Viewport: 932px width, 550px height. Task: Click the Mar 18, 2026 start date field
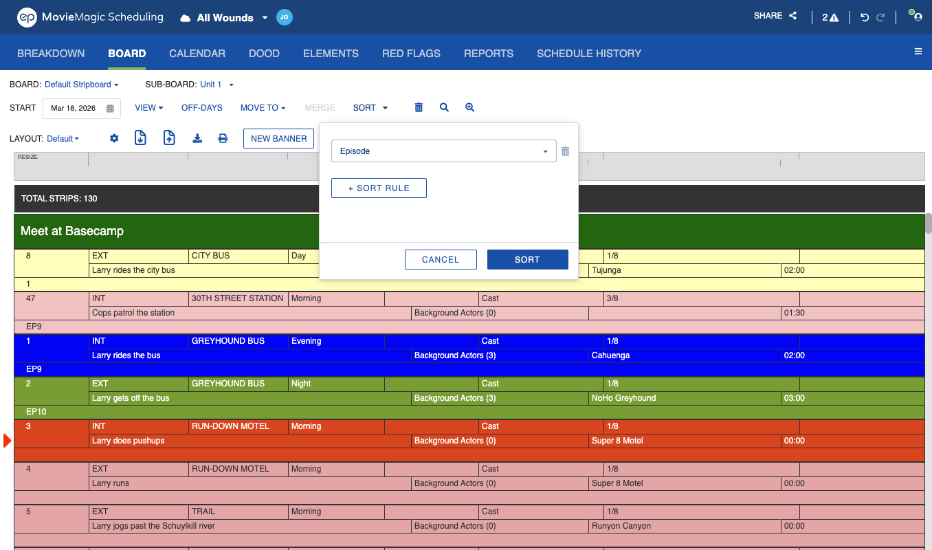click(x=82, y=109)
